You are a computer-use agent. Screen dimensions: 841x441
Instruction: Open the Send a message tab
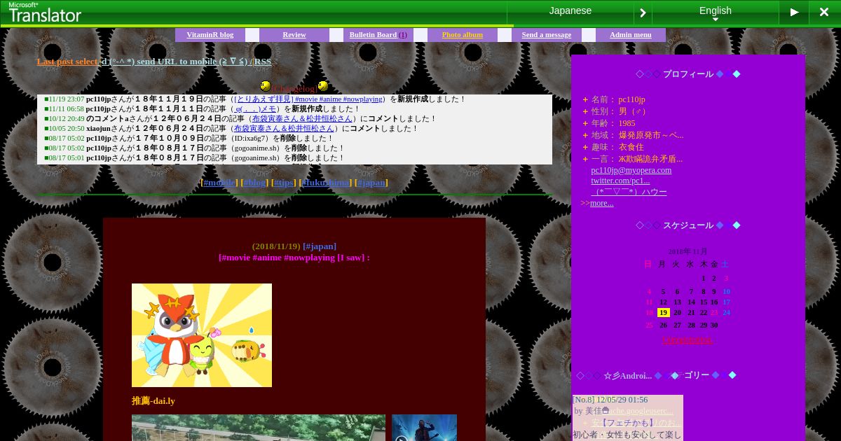(547, 35)
